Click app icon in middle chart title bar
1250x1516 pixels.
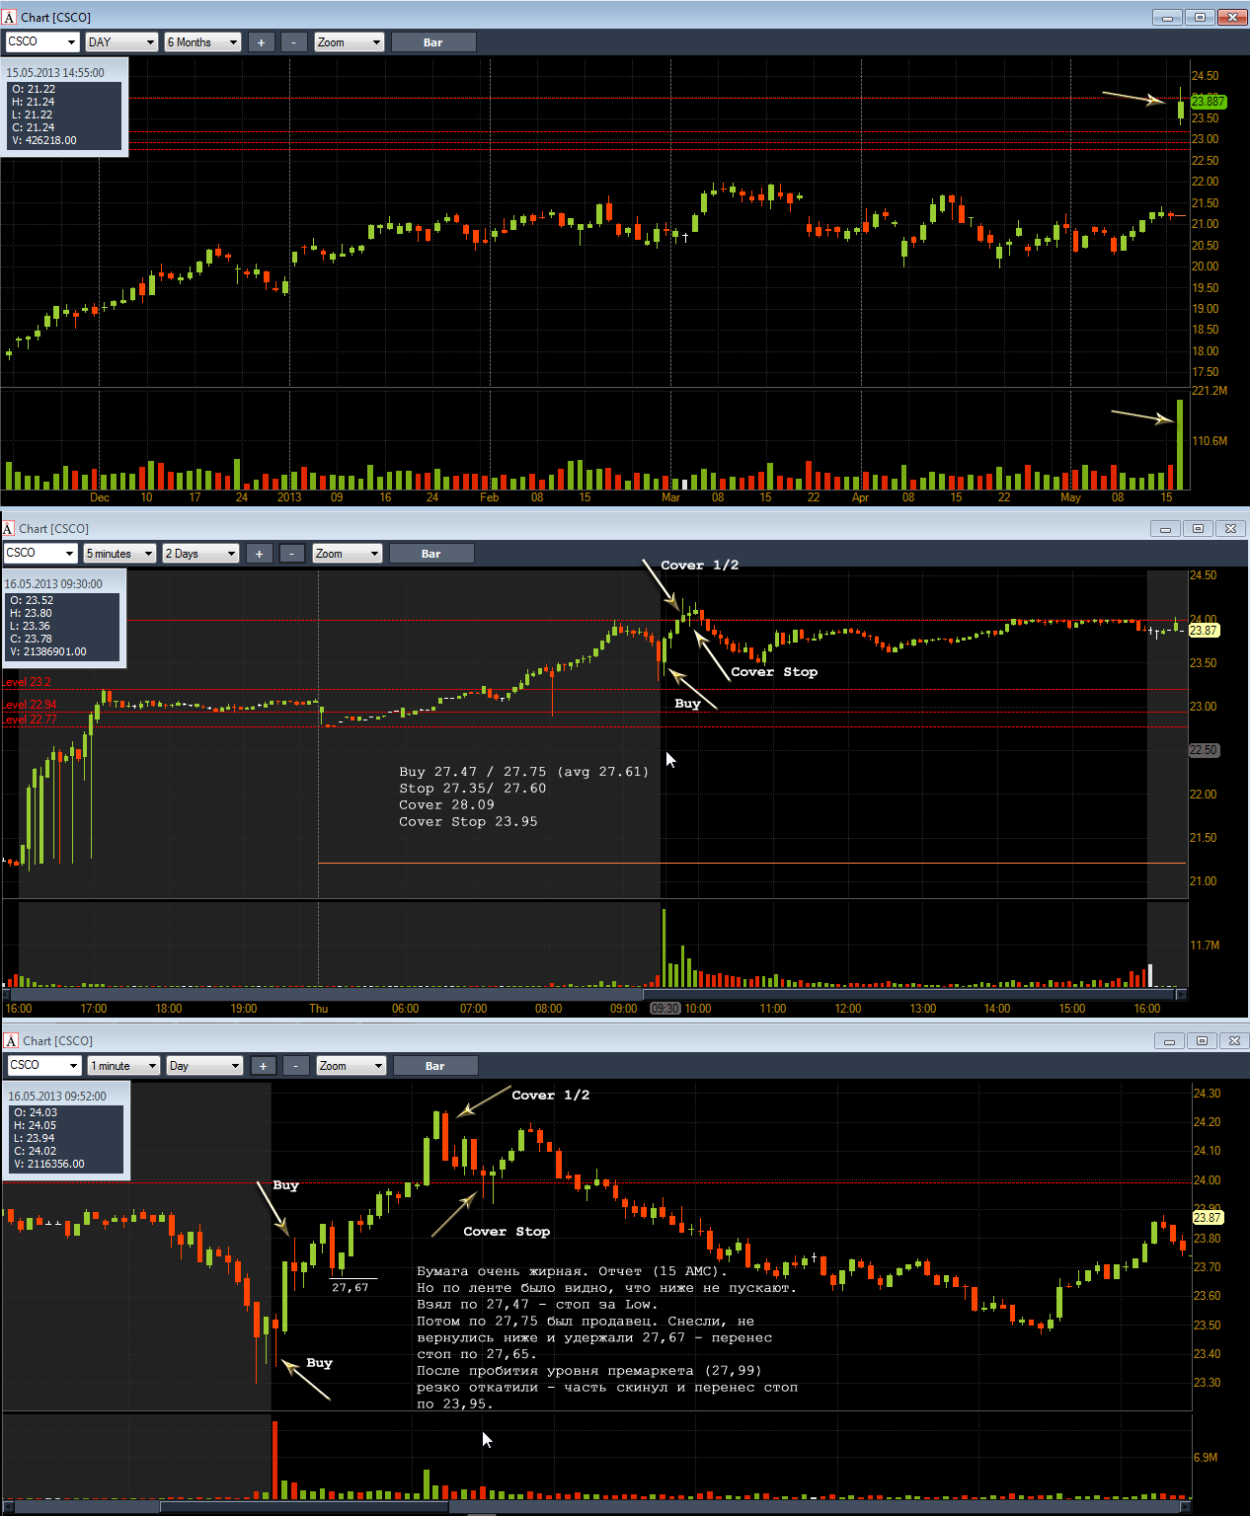coord(8,528)
